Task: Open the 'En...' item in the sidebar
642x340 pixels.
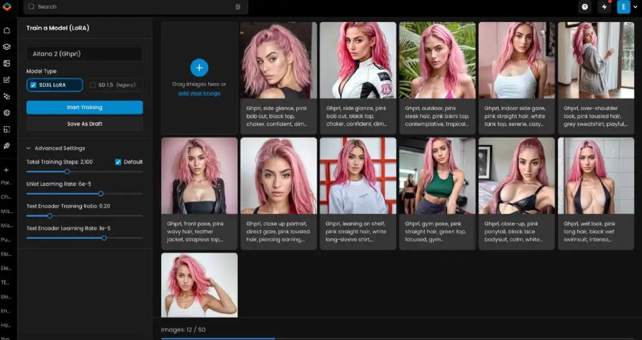Action: 6,311
